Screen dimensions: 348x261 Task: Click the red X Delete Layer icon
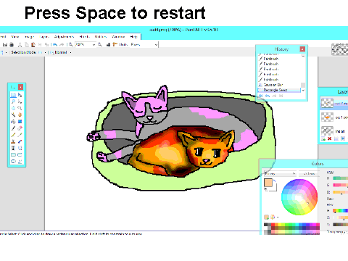[x=329, y=138]
